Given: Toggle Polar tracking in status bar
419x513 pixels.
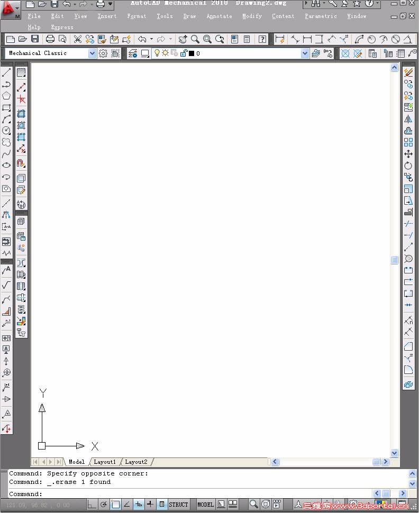Looking at the screenshot, I should [x=104, y=504].
